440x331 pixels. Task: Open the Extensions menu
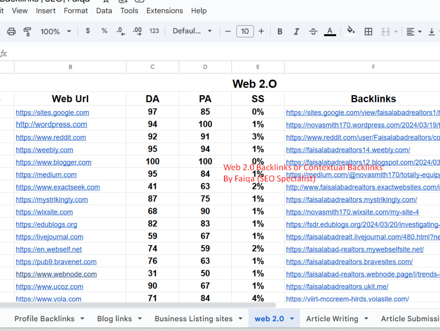[x=165, y=11]
